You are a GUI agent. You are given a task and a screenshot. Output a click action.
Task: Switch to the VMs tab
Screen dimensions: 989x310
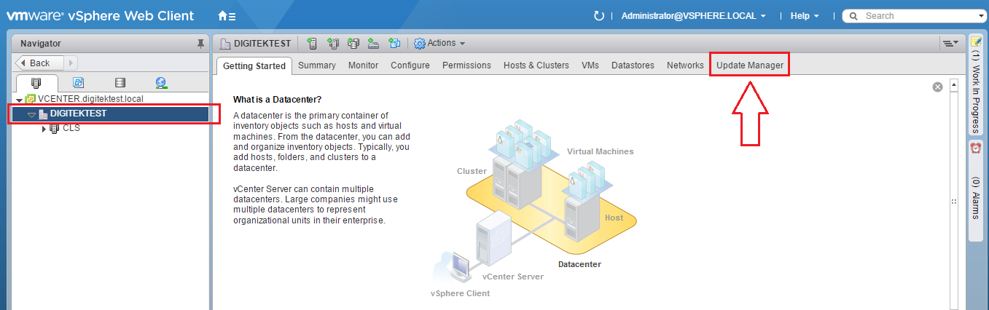click(x=590, y=65)
